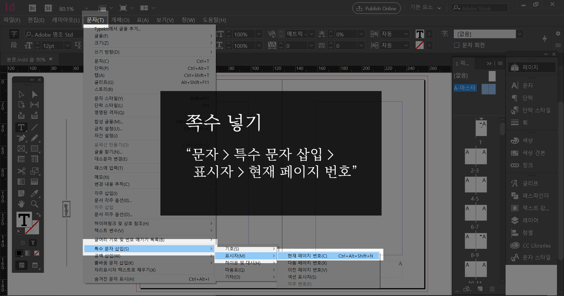This screenshot has height=296, width=564.
Task: Select the Line tool
Action: [x=35, y=127]
